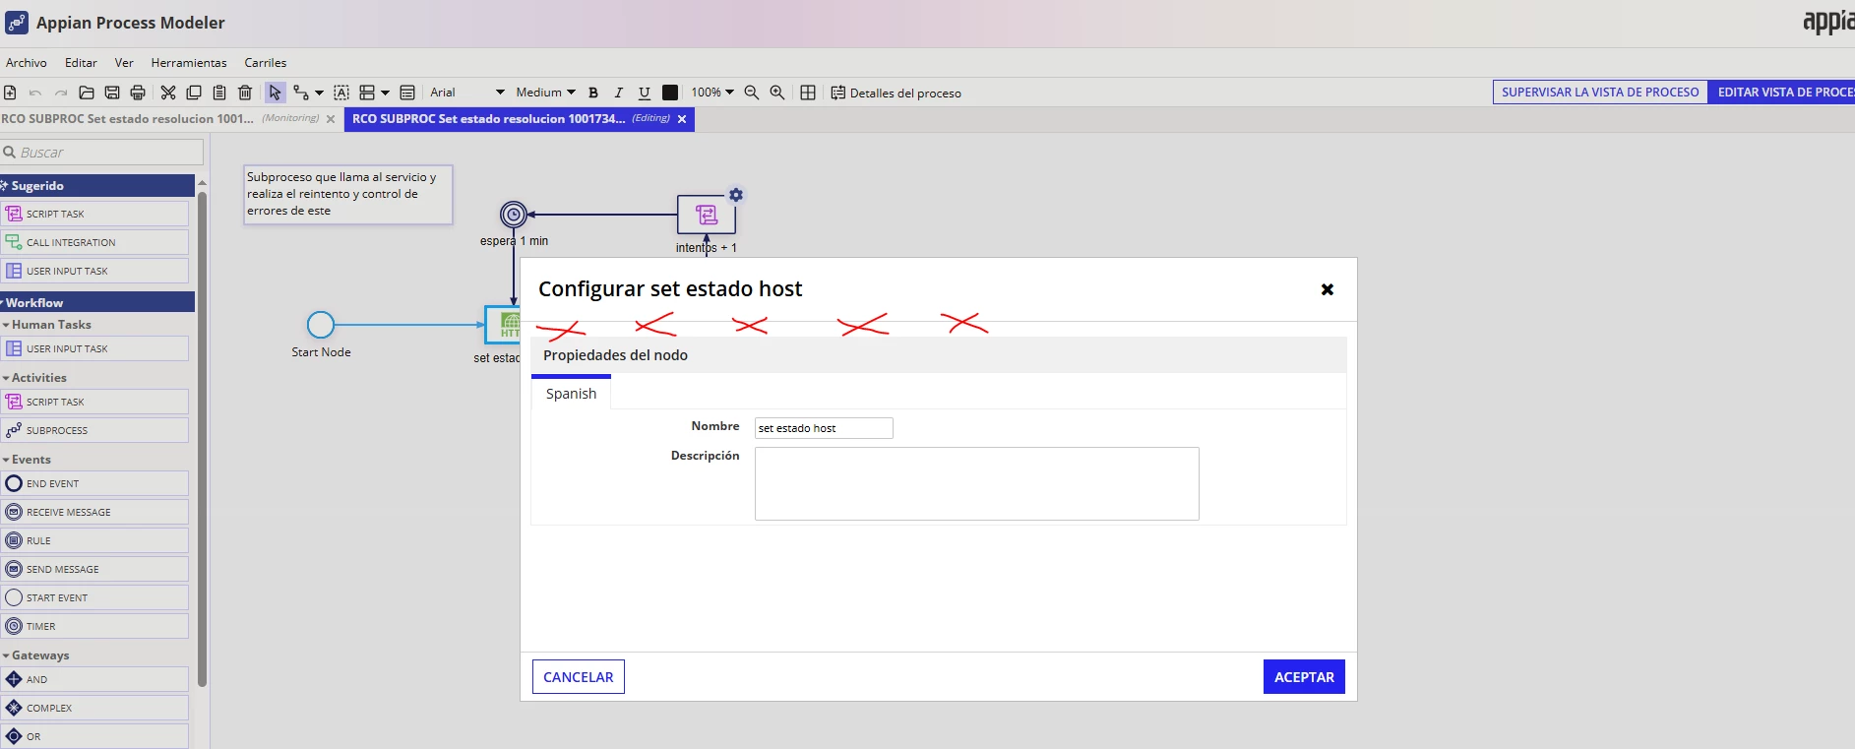Click the Nombre field in dialog
Viewport: 1855px width, 749px height.
(824, 428)
